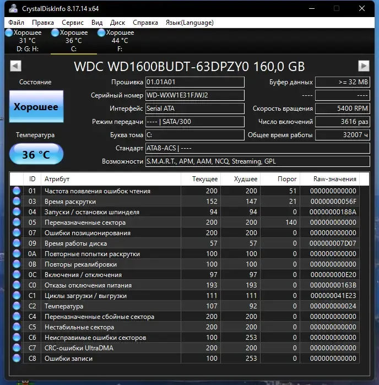Click disk model title WDC WD1600BUDT-63DPZY0
The width and height of the screenshot is (379, 385).
pyautogui.click(x=189, y=66)
